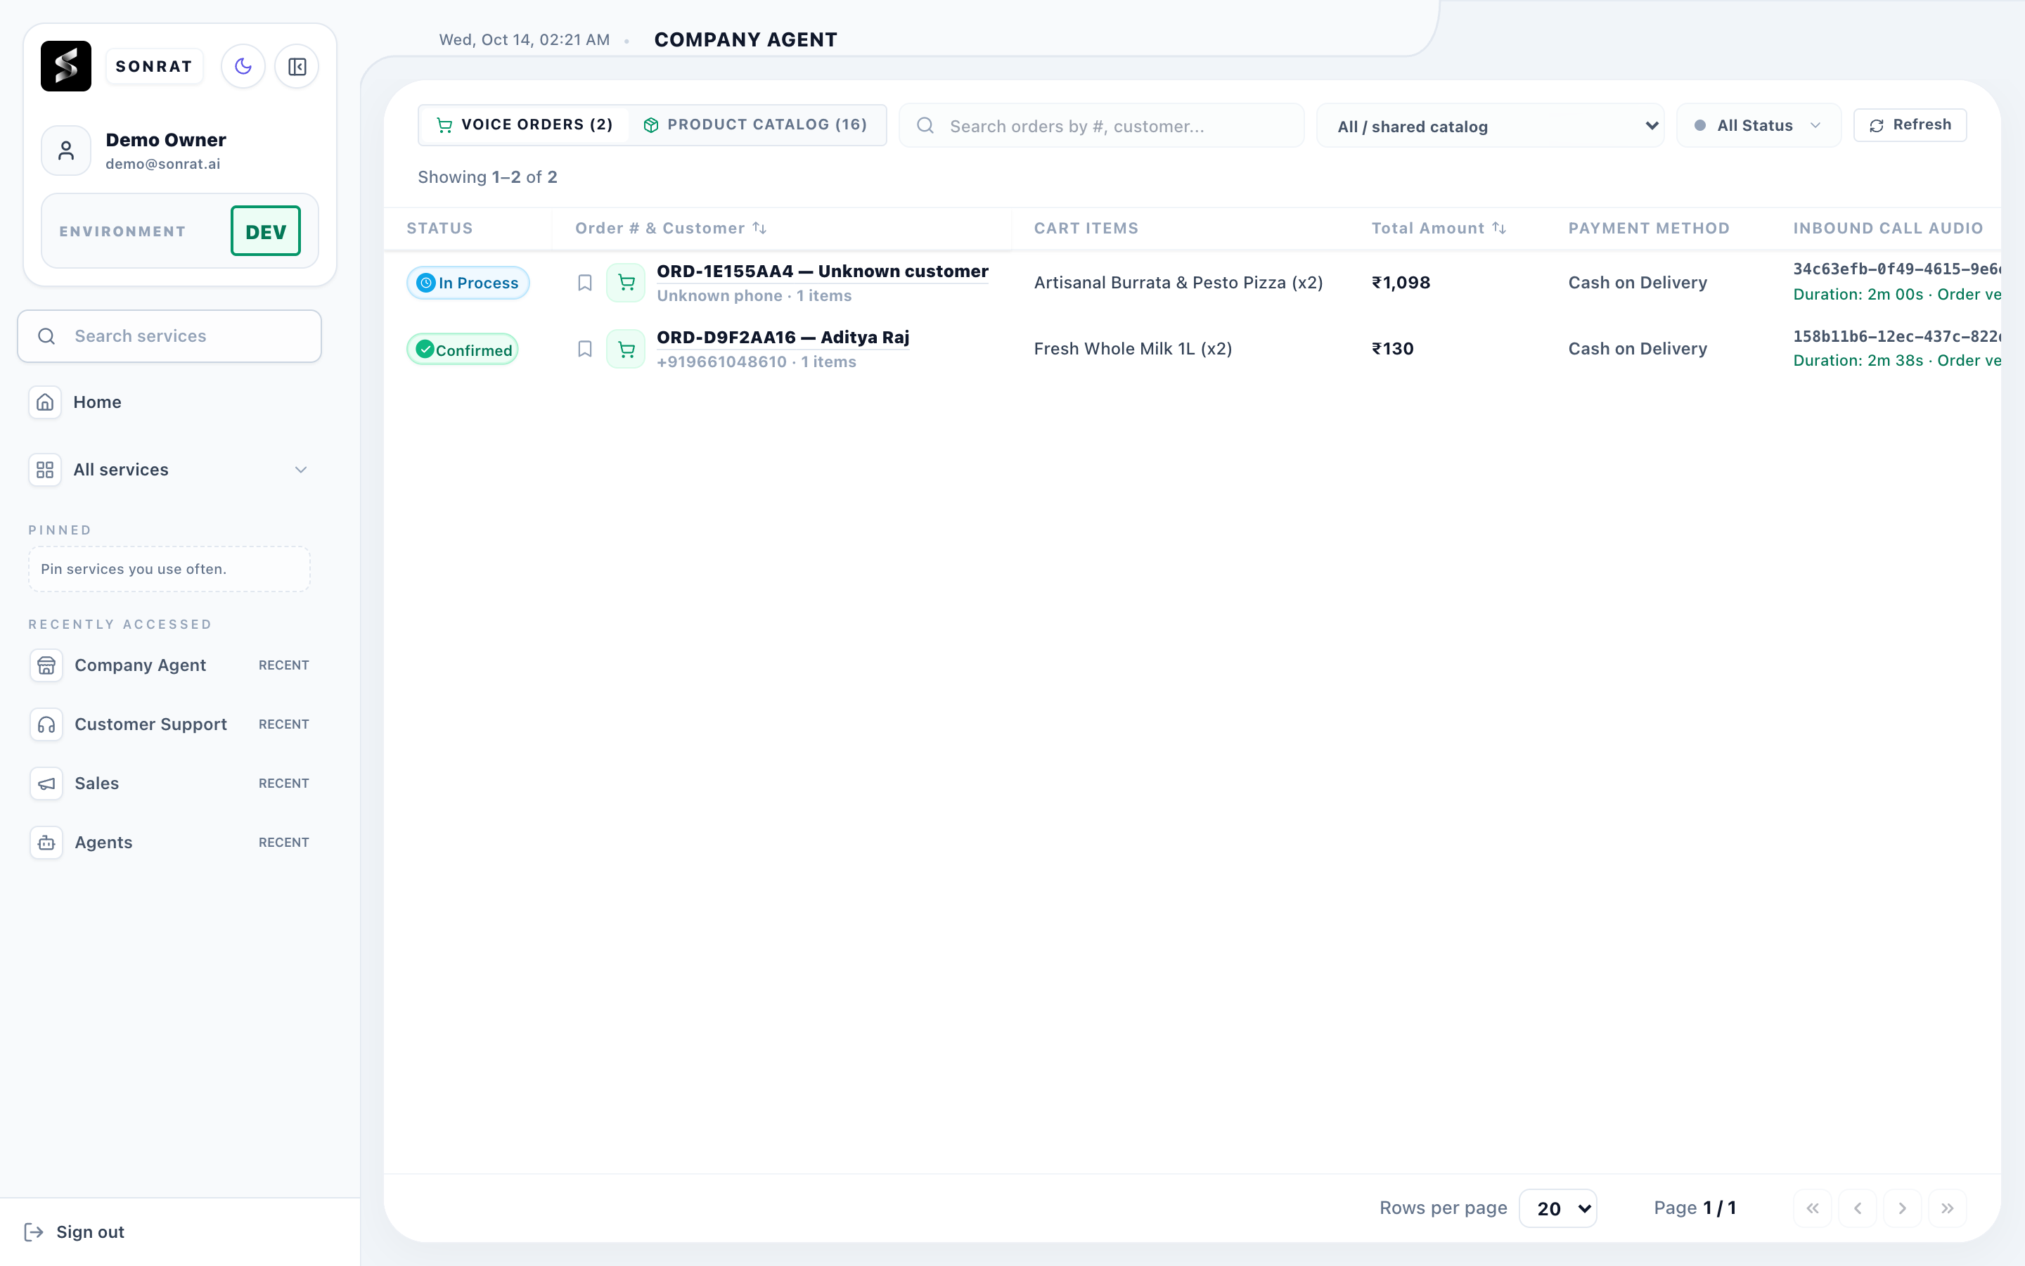Open Rows per page dropdown
2025x1266 pixels.
coord(1558,1208)
